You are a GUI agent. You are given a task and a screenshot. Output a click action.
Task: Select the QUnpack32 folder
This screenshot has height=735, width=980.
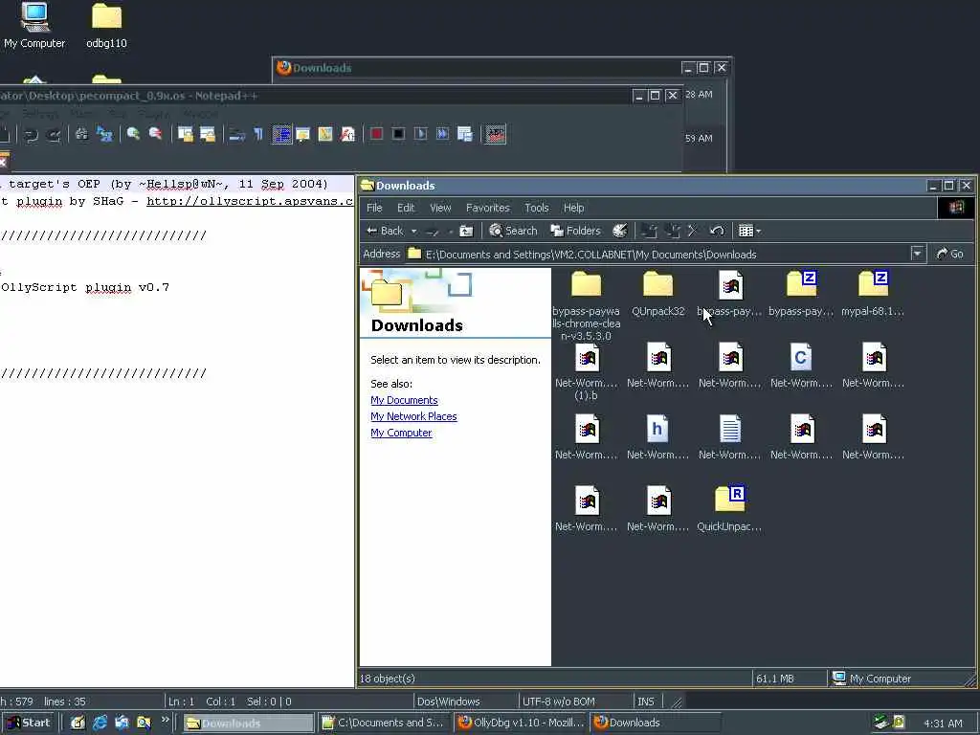[x=658, y=294]
